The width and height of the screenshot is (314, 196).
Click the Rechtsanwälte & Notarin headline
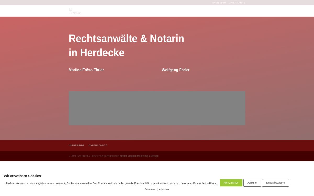[x=126, y=38]
